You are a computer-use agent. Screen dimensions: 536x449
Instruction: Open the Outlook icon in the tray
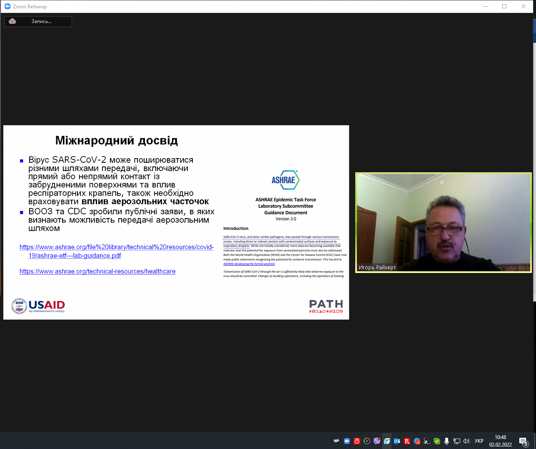point(397,441)
